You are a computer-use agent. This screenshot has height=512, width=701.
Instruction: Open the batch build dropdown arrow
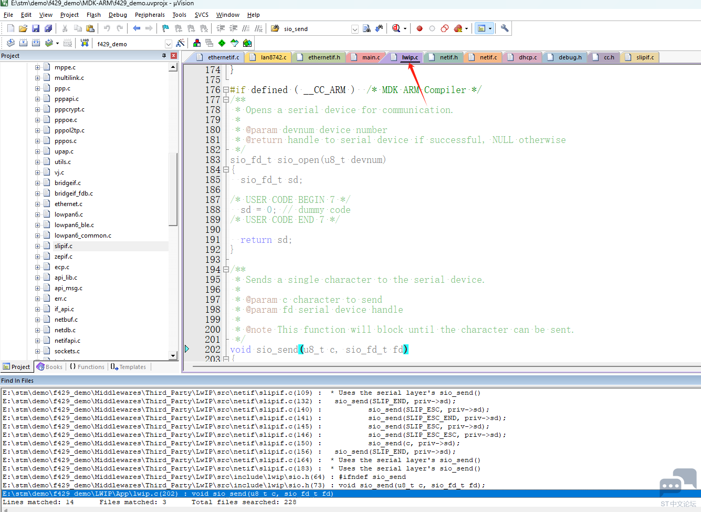click(57, 44)
